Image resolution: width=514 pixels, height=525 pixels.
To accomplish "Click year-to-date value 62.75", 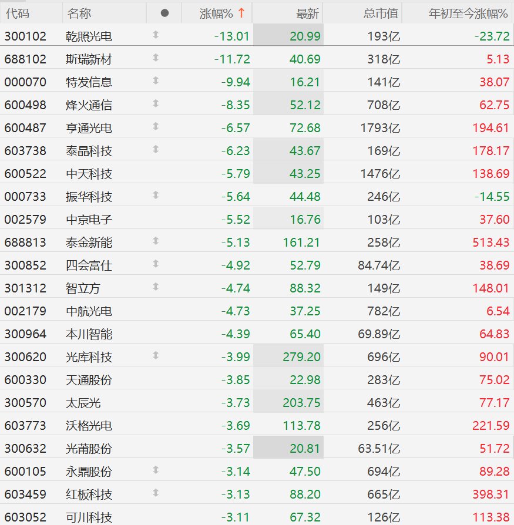I will [494, 105].
